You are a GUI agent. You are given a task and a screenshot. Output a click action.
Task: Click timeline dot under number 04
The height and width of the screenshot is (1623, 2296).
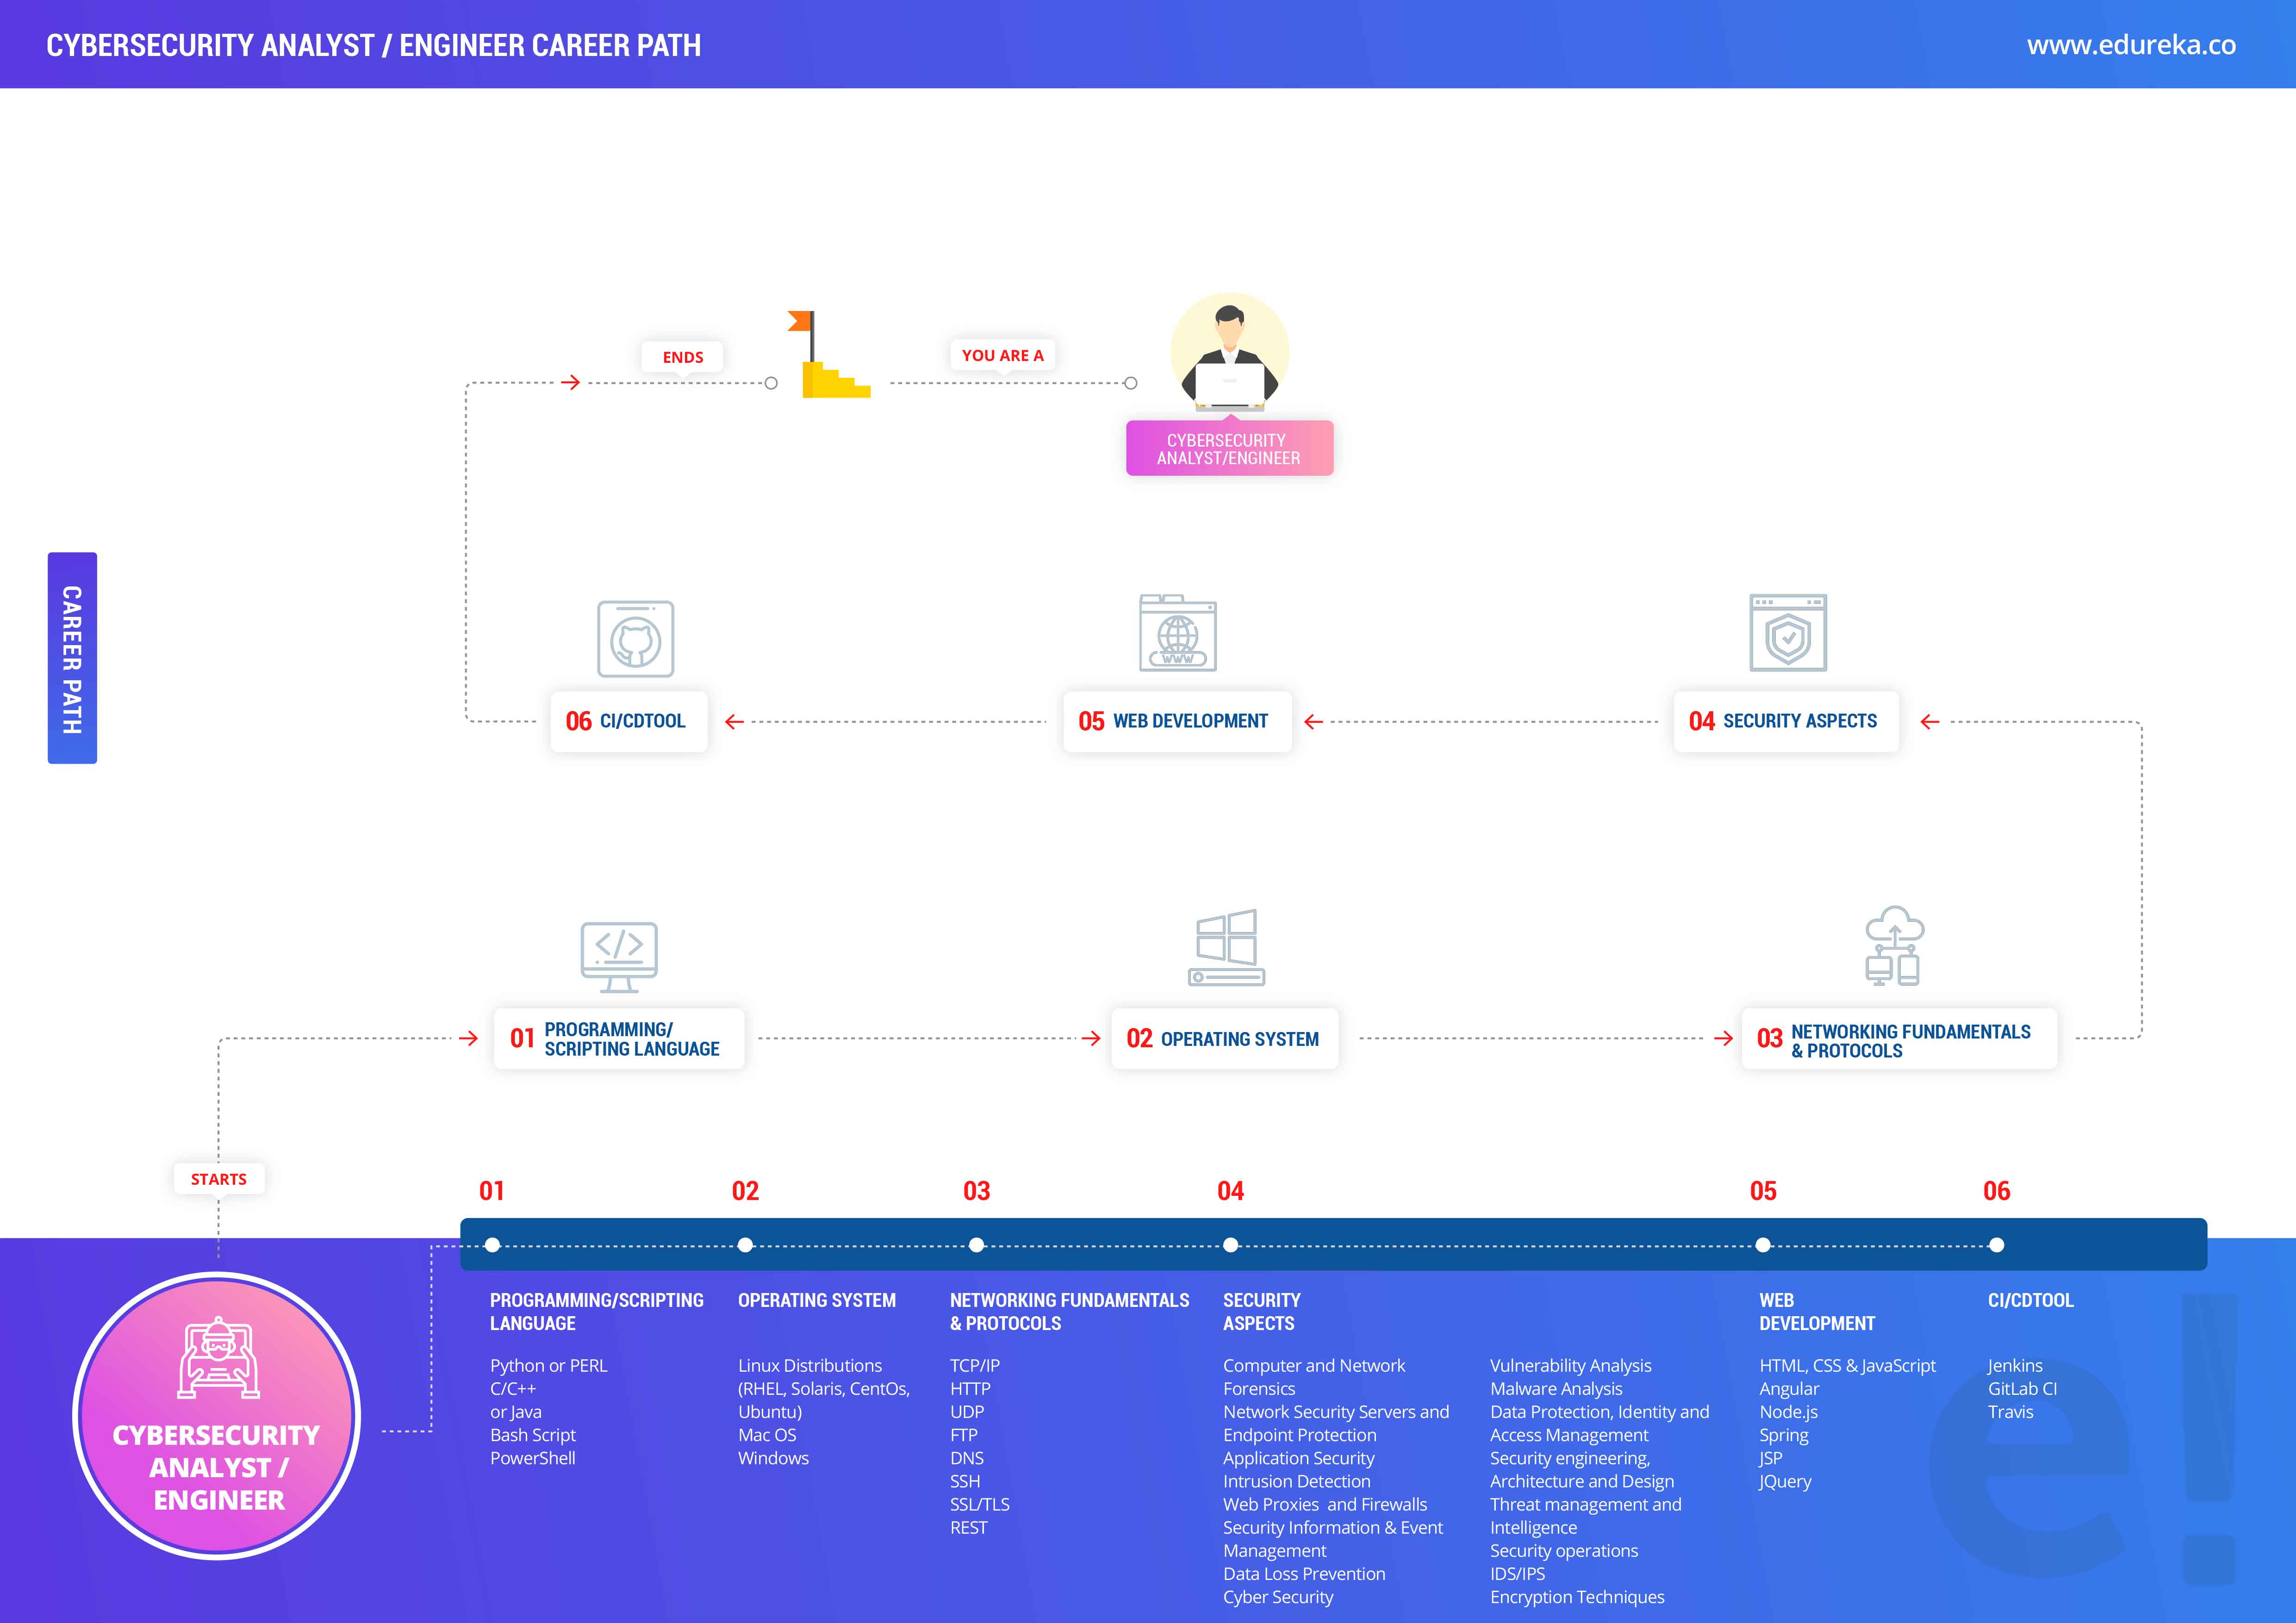1230,1245
